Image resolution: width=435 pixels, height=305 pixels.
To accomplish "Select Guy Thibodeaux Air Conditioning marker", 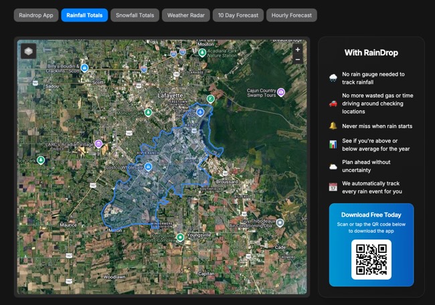I will click(280, 223).
